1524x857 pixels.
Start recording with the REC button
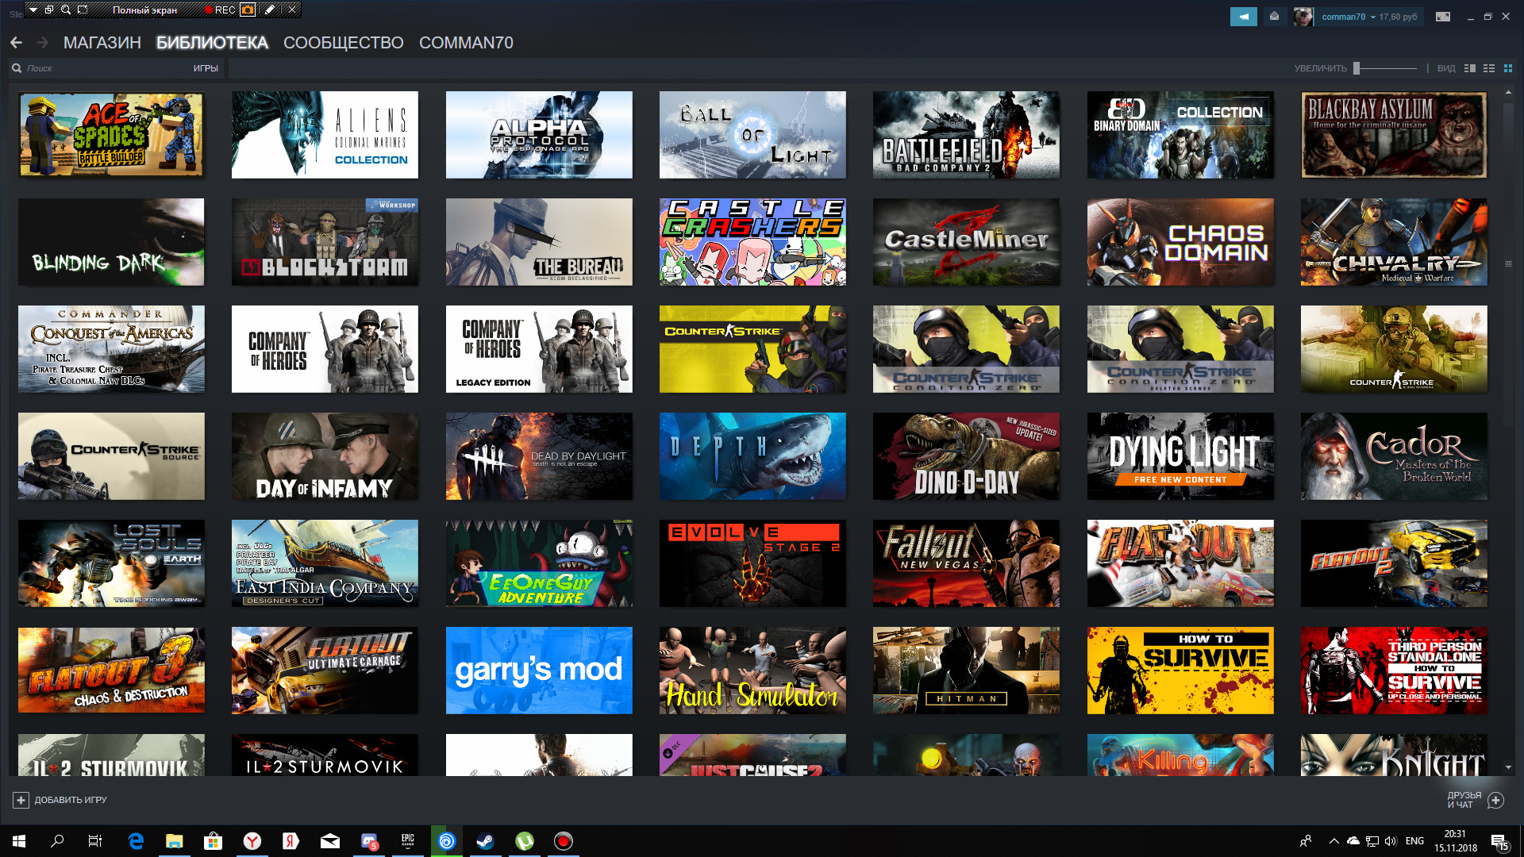(x=220, y=10)
